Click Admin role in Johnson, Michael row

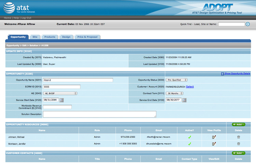point(97,137)
